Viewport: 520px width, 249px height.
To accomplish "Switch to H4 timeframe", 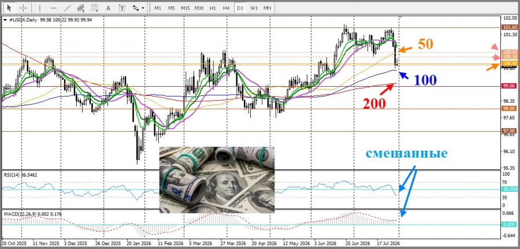I will click(226, 8).
